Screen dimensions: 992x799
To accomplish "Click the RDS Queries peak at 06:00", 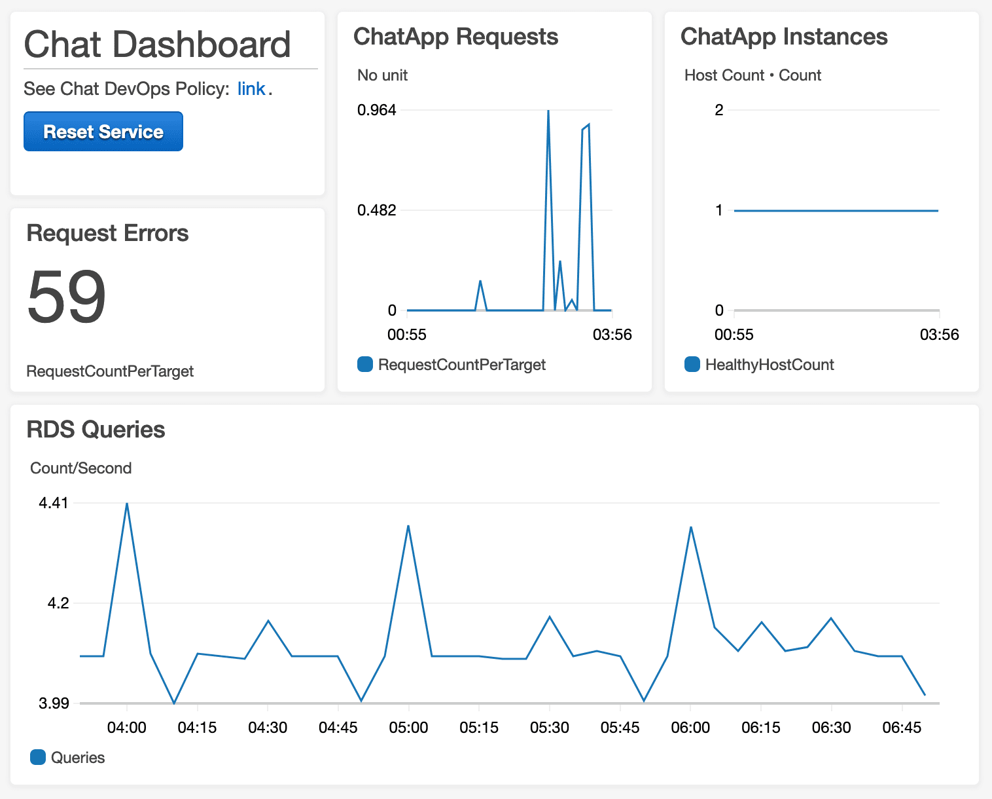I will [x=690, y=527].
